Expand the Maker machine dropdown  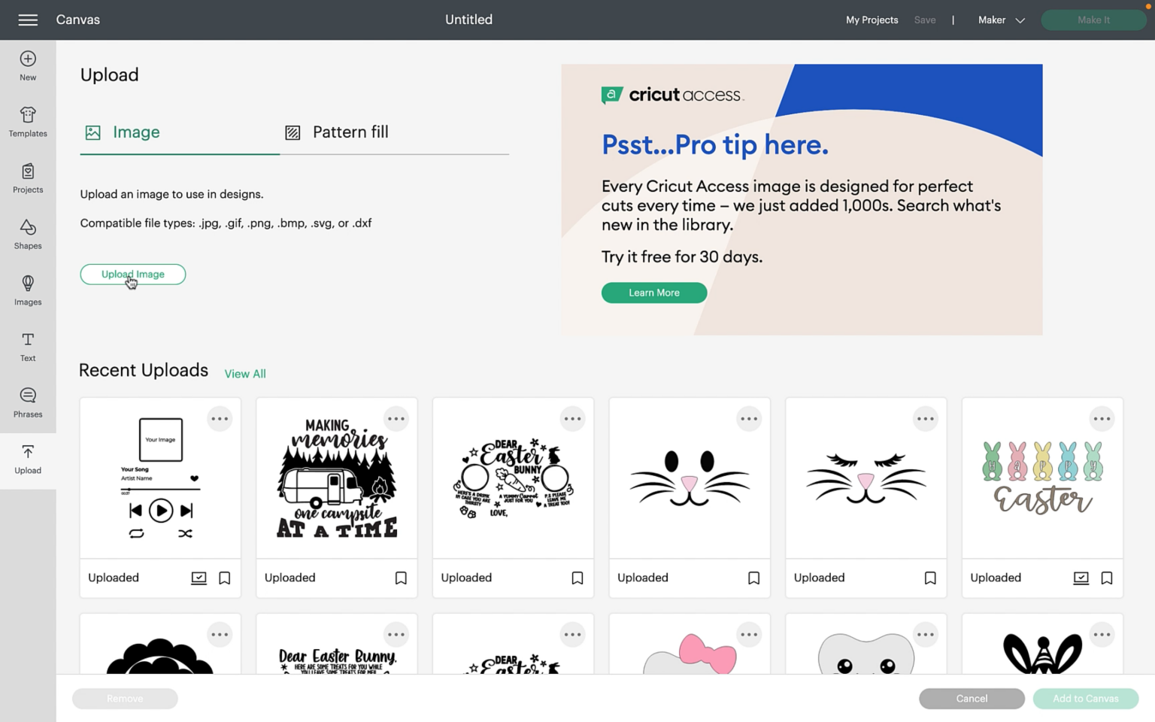point(1001,20)
